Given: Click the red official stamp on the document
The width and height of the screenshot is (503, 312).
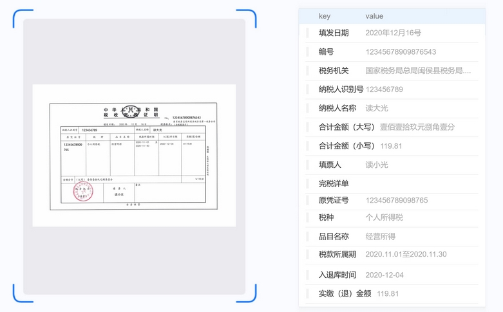Looking at the screenshot, I should point(83,191).
